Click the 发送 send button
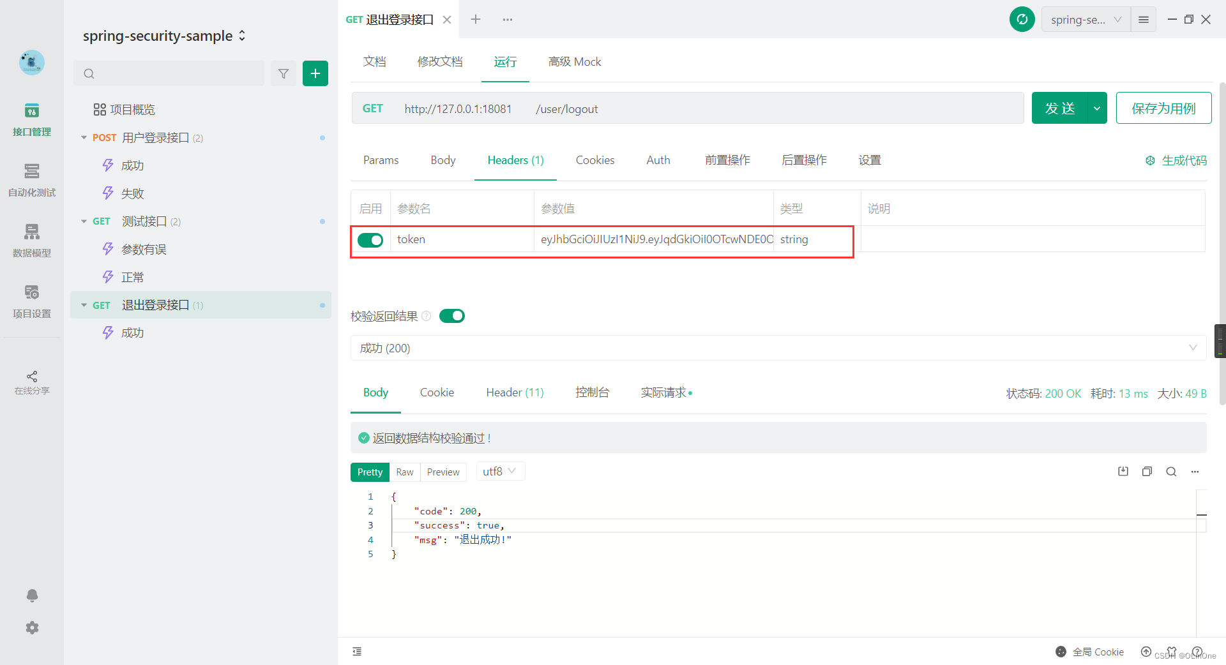1226x665 pixels. point(1060,108)
